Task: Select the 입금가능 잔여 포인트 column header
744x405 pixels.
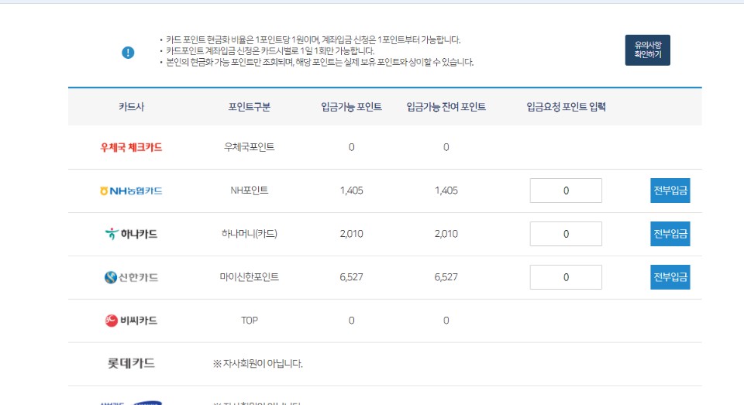Action: [446, 107]
